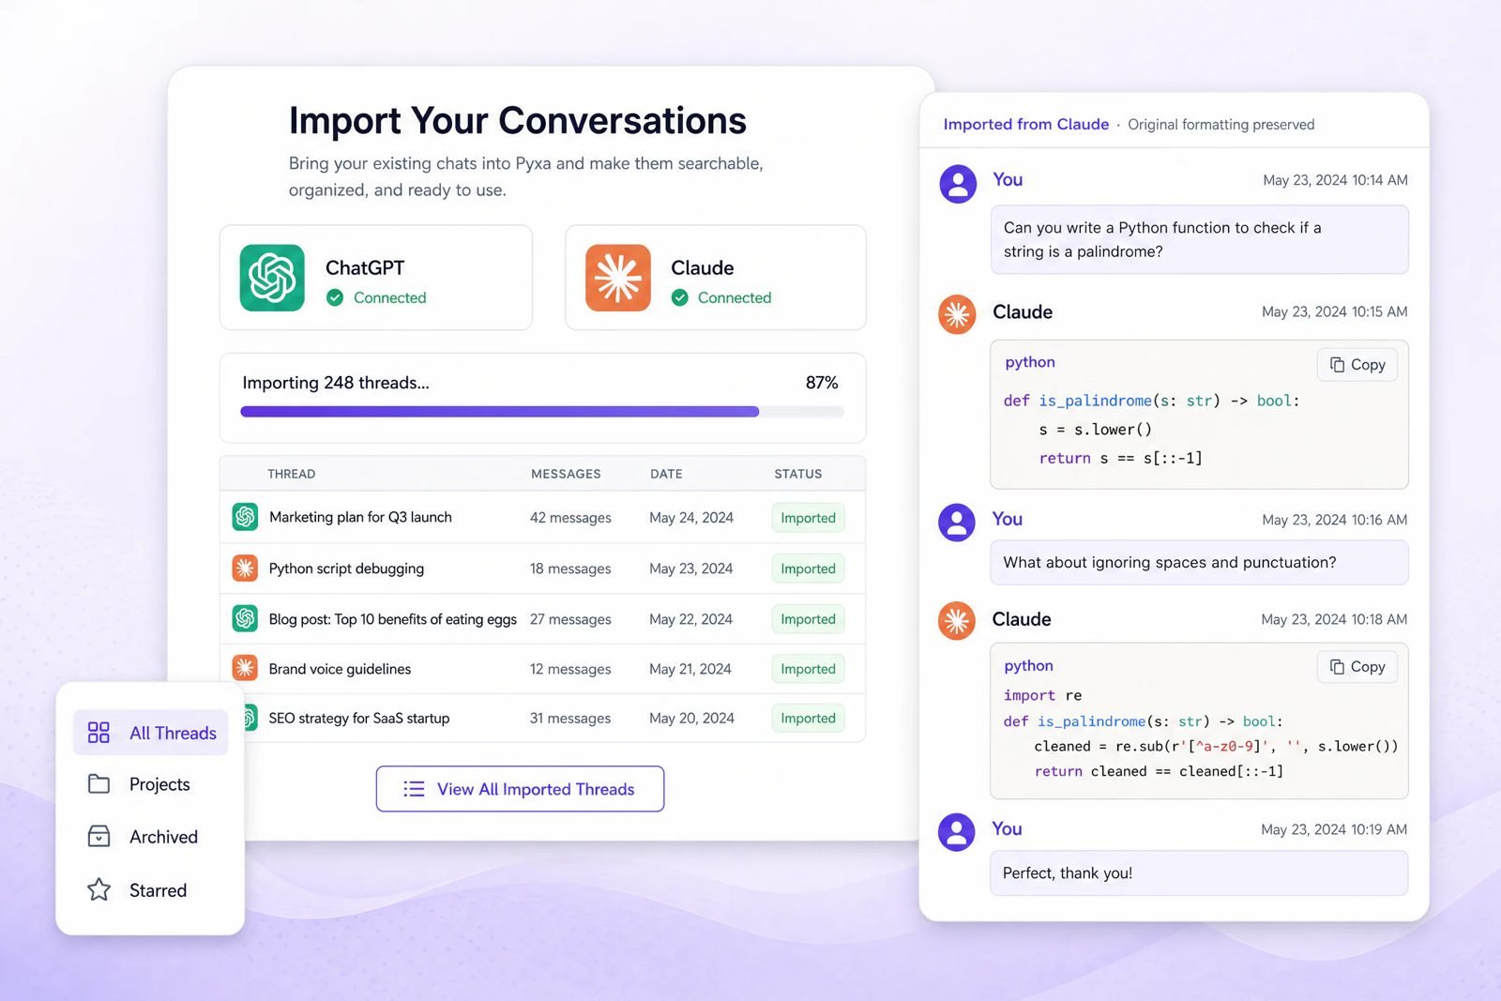Click Imported badge on Python script row

(808, 569)
